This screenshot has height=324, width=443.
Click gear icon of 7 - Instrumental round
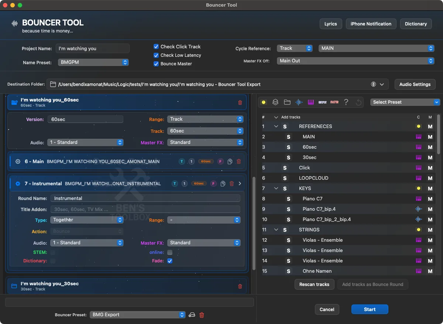click(18, 183)
